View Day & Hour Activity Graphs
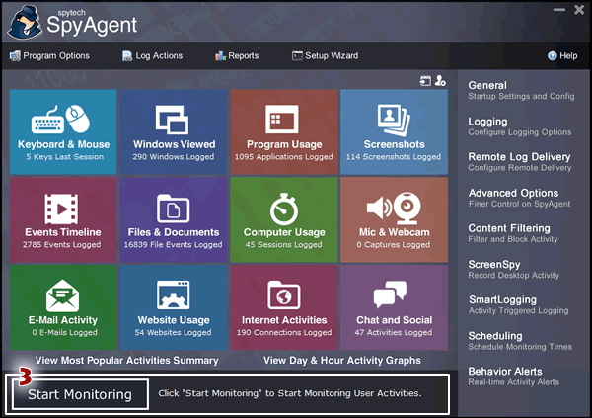Screen dimensions: 592x418 [342, 360]
